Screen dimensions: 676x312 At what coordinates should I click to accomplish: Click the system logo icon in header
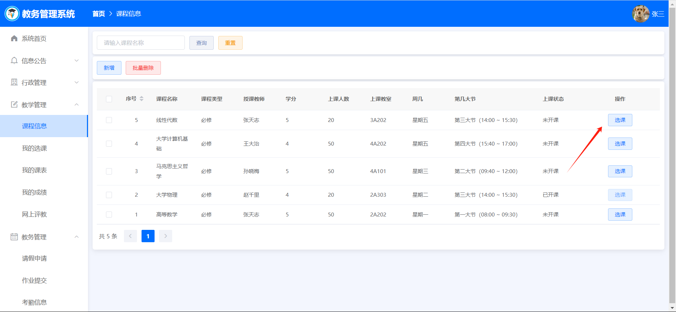point(12,14)
